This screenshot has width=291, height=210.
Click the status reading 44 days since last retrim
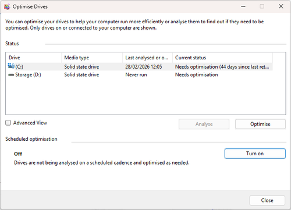click(222, 67)
